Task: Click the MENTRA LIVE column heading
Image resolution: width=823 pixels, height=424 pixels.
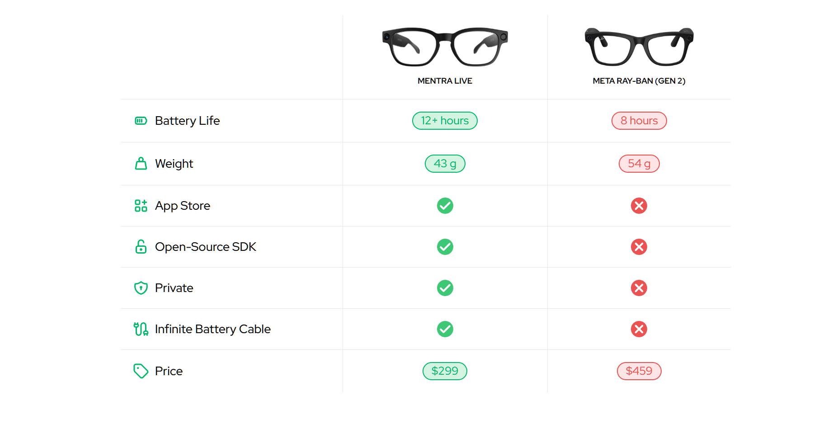Action: 445,81
